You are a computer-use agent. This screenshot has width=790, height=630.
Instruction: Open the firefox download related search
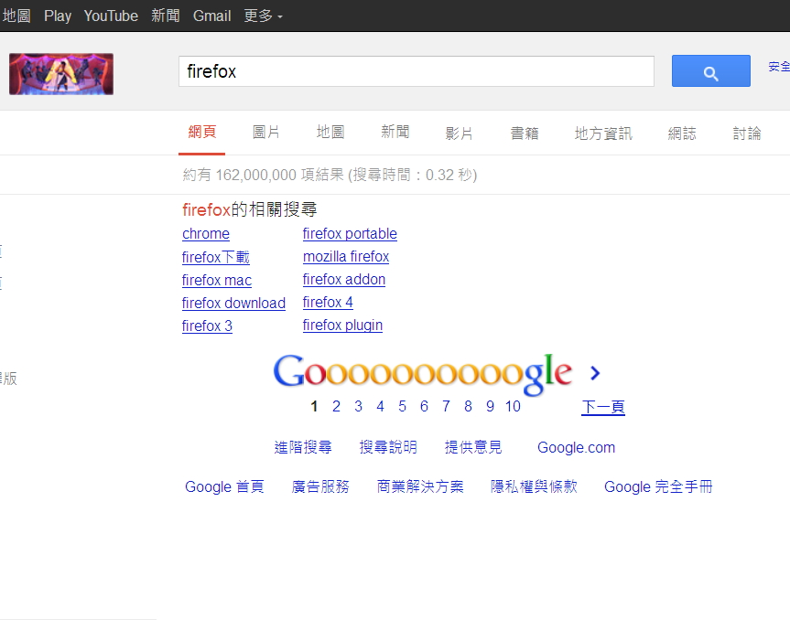(233, 303)
